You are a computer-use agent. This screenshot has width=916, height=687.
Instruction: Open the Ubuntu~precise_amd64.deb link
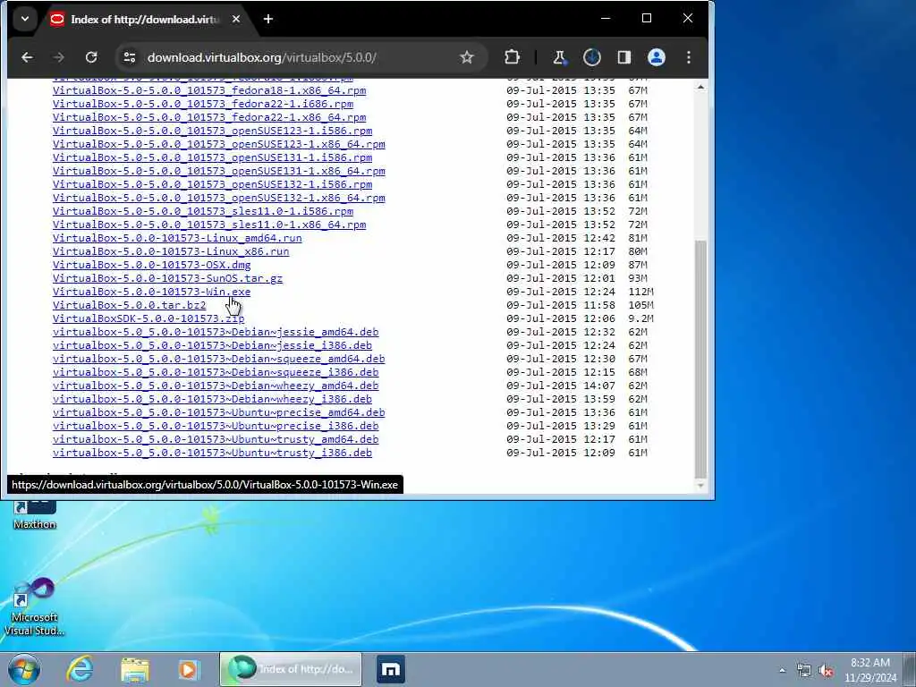click(218, 412)
